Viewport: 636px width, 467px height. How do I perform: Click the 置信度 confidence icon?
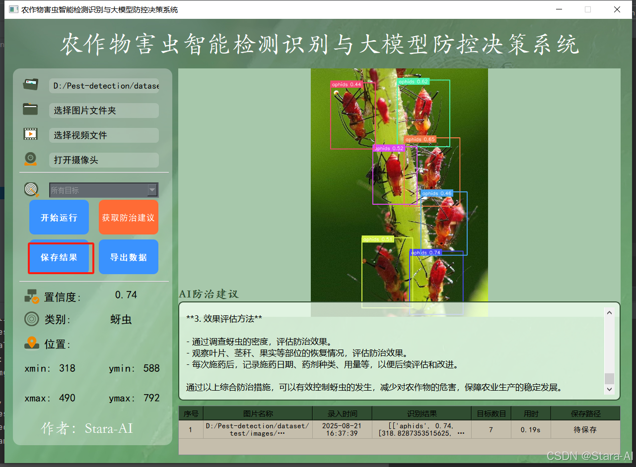[x=32, y=296]
